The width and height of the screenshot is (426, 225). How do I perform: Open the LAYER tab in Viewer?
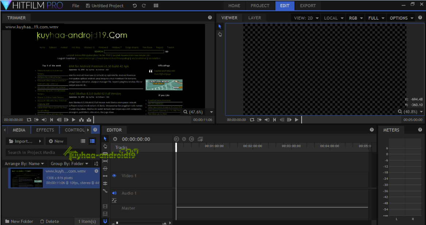(x=255, y=18)
